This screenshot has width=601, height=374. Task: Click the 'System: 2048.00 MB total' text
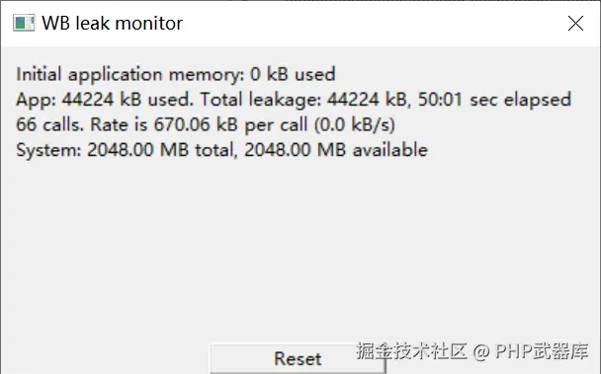click(126, 150)
